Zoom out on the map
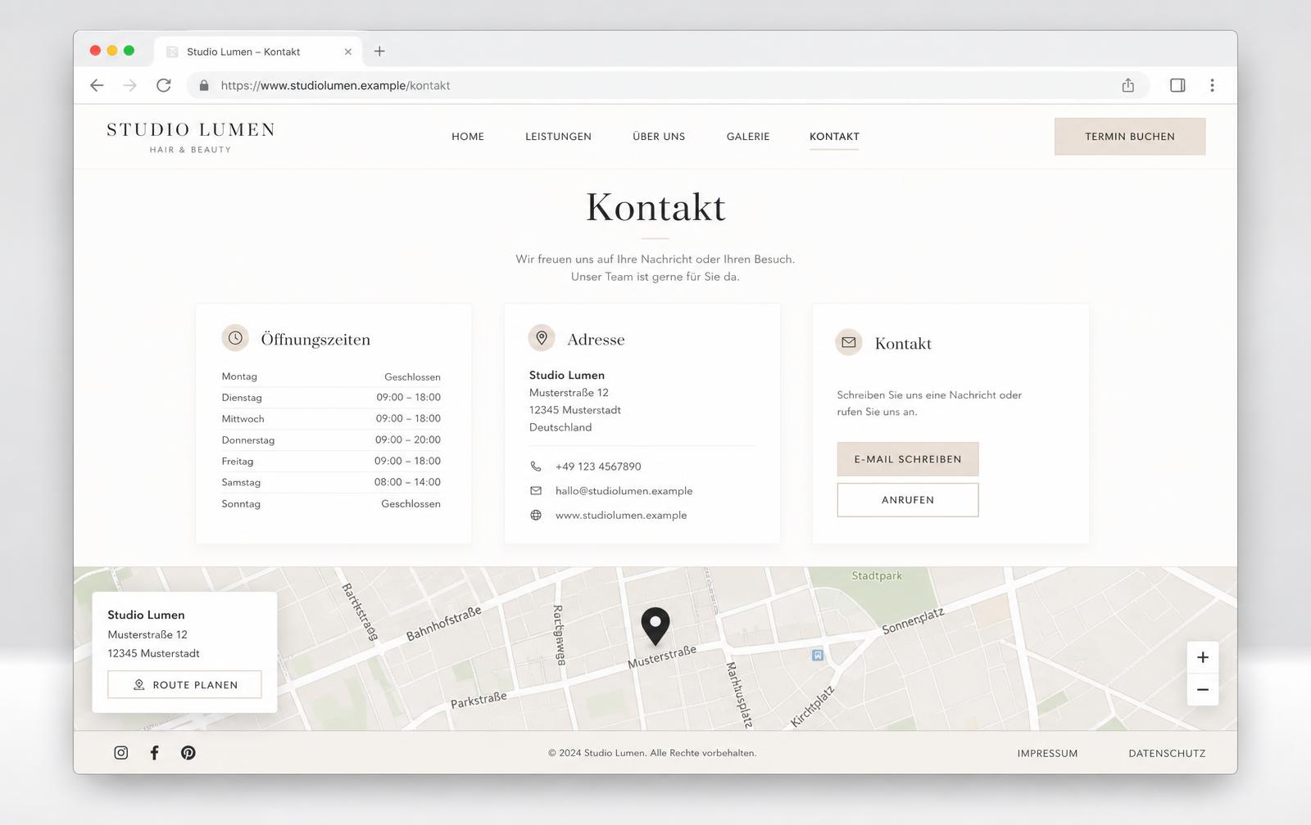The image size is (1311, 825). pyautogui.click(x=1203, y=690)
